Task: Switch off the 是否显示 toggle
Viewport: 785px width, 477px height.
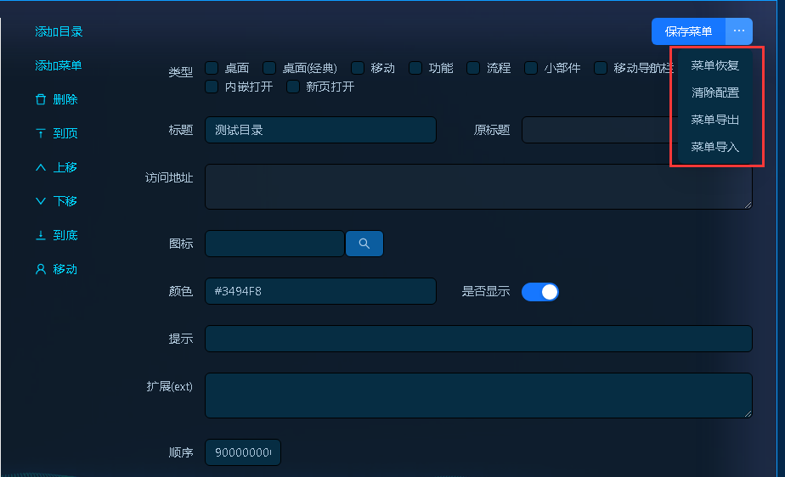Action: 539,291
